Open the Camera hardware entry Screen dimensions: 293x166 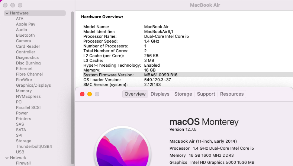(x=23, y=41)
